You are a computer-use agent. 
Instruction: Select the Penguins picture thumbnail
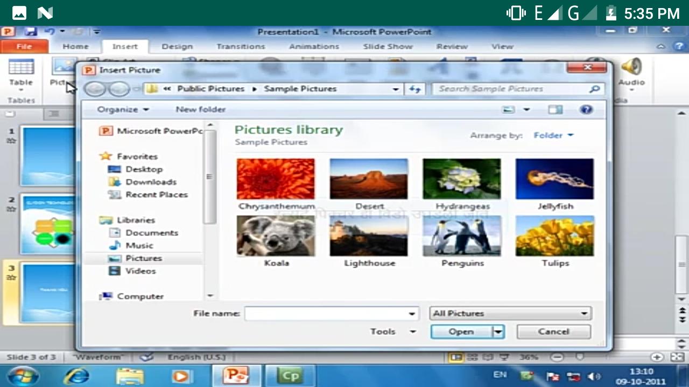point(462,236)
